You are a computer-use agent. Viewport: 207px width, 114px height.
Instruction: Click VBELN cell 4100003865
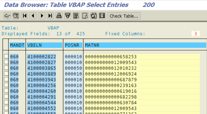(41, 68)
